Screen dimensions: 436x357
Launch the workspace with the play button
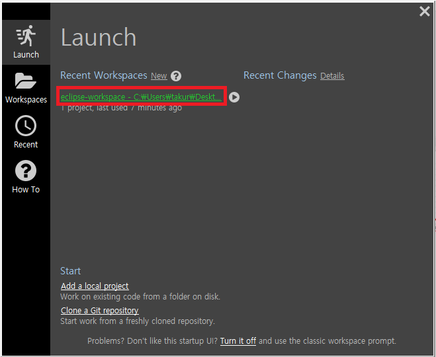click(x=234, y=97)
